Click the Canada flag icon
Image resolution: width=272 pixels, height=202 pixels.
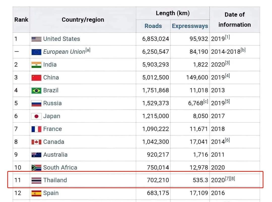[x=36, y=142]
